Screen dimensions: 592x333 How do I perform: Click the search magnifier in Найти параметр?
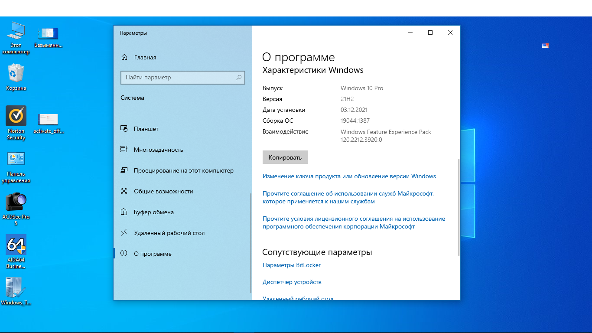(238, 78)
